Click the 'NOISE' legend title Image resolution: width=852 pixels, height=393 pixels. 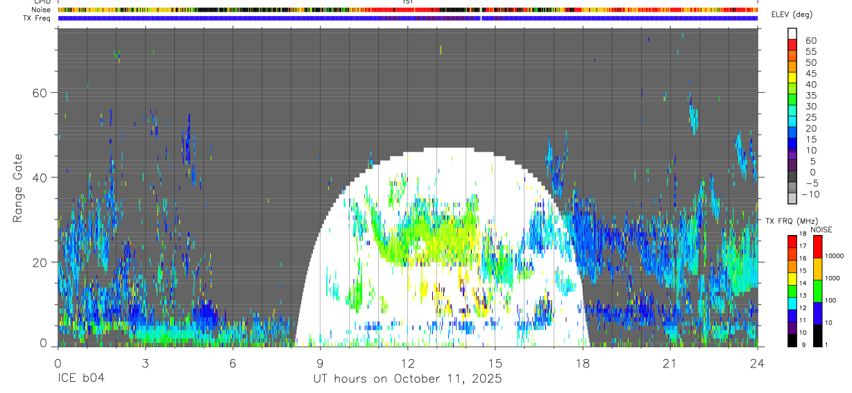(x=821, y=229)
